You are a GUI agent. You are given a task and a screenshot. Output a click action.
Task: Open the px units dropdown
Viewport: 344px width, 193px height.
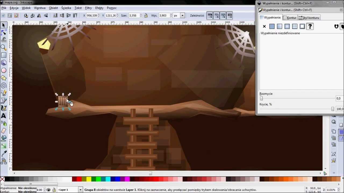[182, 15]
